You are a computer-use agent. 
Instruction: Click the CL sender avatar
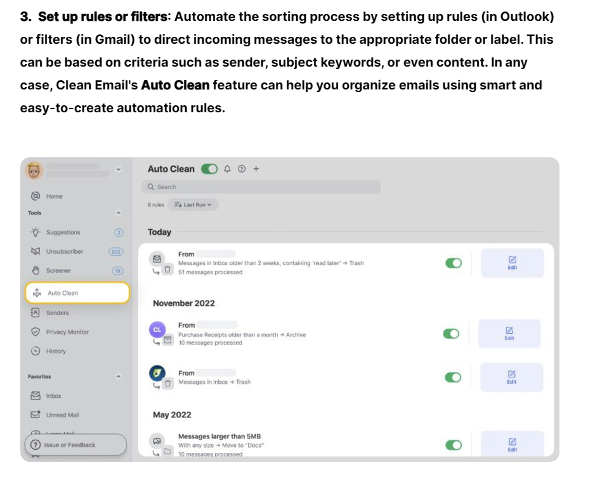coord(157,329)
